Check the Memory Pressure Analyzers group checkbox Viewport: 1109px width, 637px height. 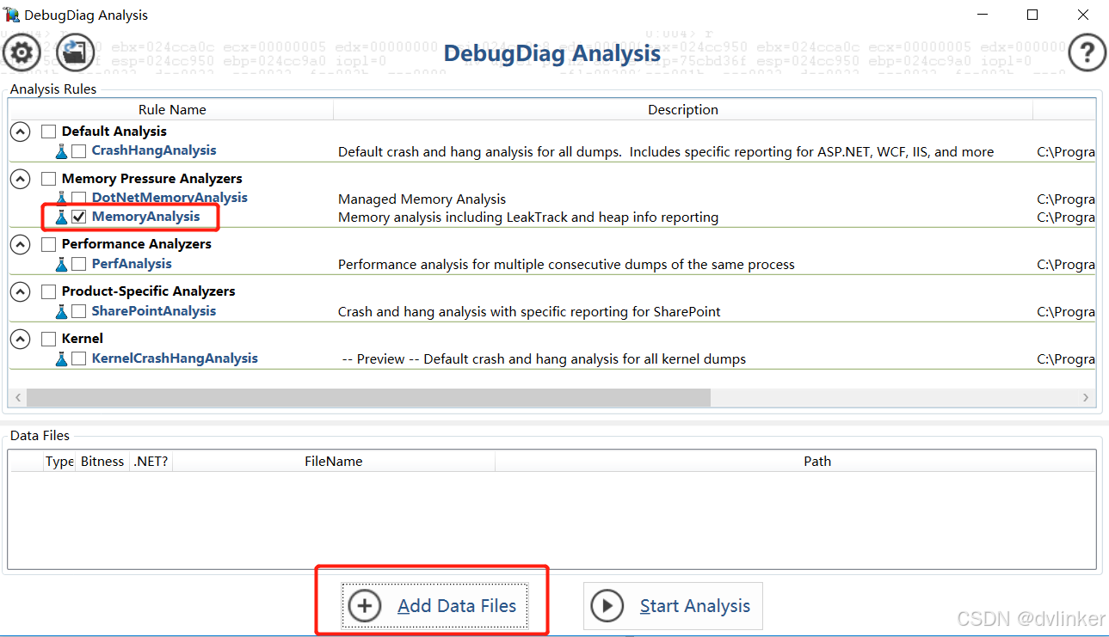[x=49, y=179]
